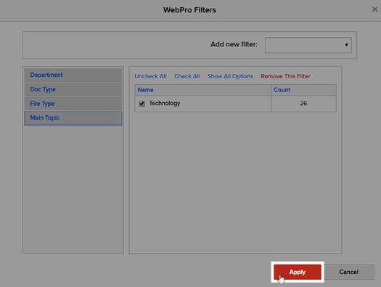Click Show All Options link
381x287 pixels.
click(230, 76)
